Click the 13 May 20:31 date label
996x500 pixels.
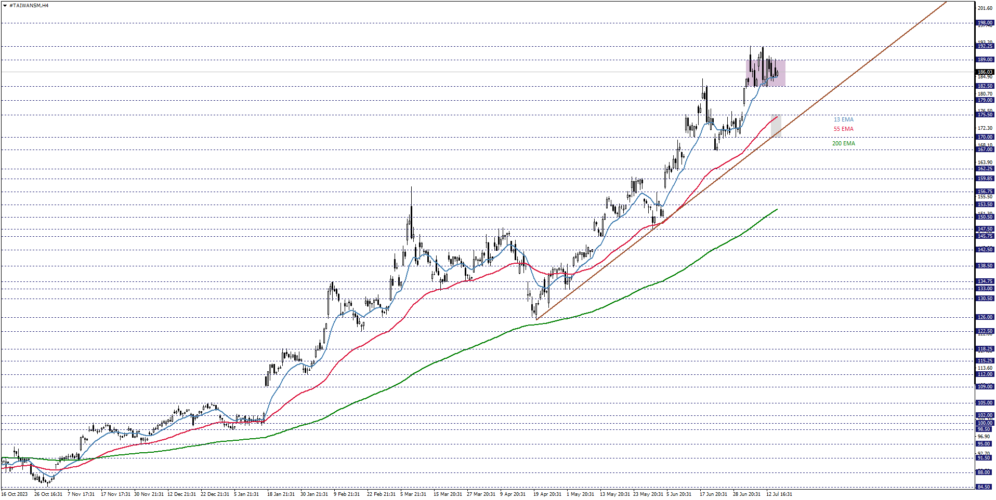tap(615, 494)
